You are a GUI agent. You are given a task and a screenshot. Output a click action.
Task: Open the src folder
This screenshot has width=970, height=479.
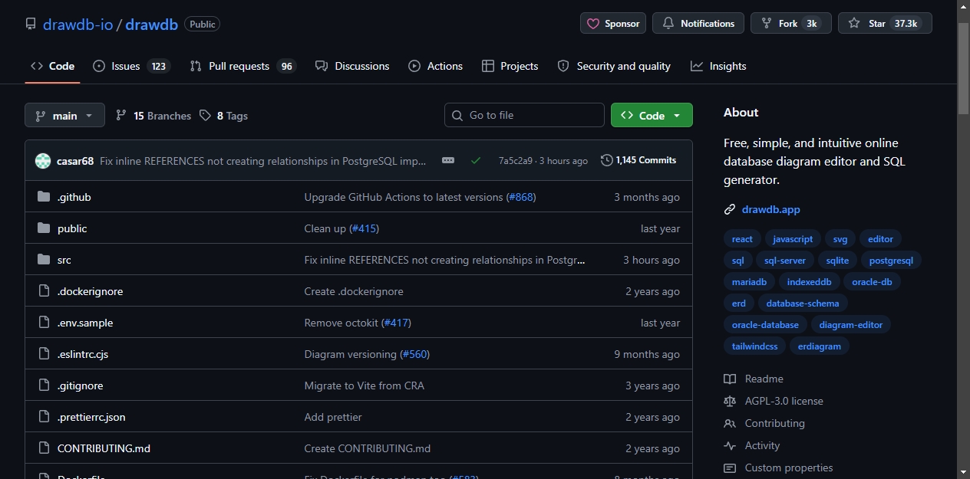coord(64,260)
